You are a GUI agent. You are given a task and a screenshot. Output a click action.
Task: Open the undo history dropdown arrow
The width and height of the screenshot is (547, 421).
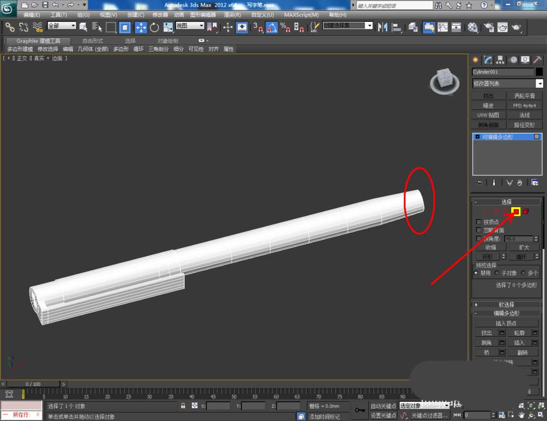click(x=63, y=5)
